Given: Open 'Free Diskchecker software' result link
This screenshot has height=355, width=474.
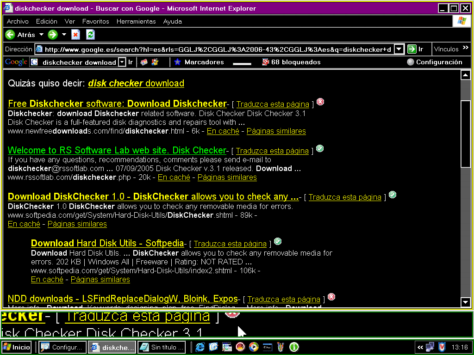Looking at the screenshot, I should (117, 104).
